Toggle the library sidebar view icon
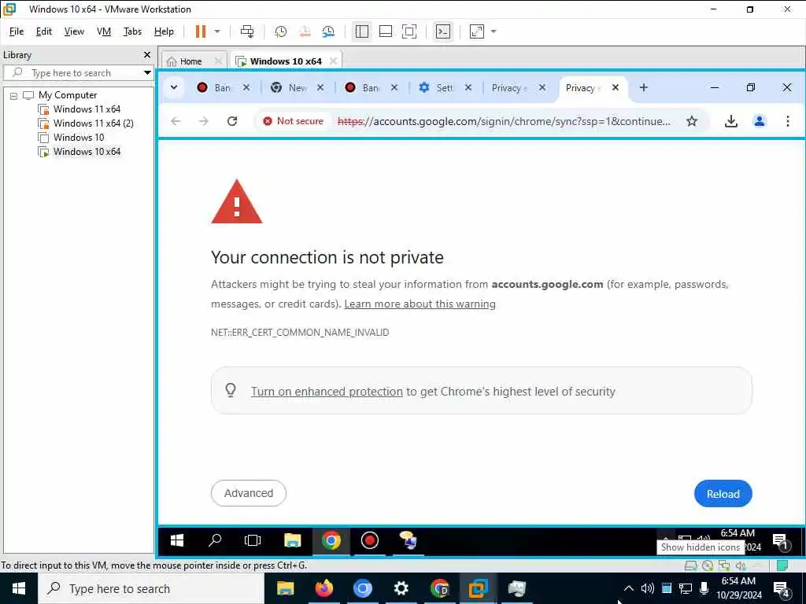Image resolution: width=806 pixels, height=604 pixels. [362, 31]
